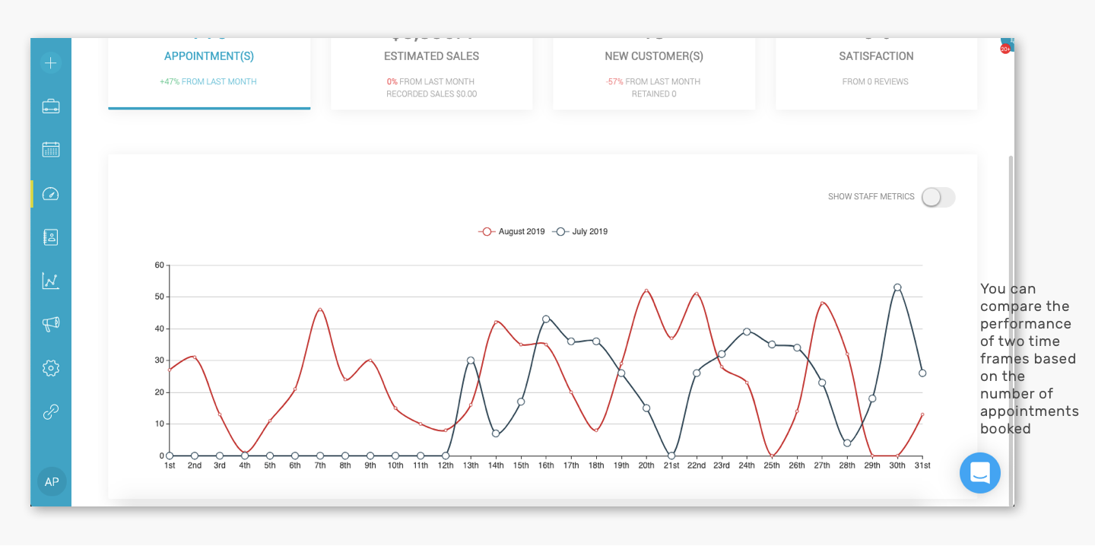Click the July 13th data point at 30
This screenshot has width=1095, height=546.
coord(471,360)
